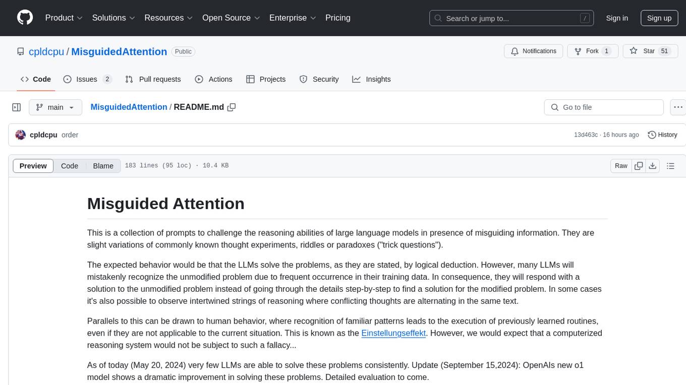Open the Issues tab
The height and width of the screenshot is (385, 686).
[x=87, y=79]
